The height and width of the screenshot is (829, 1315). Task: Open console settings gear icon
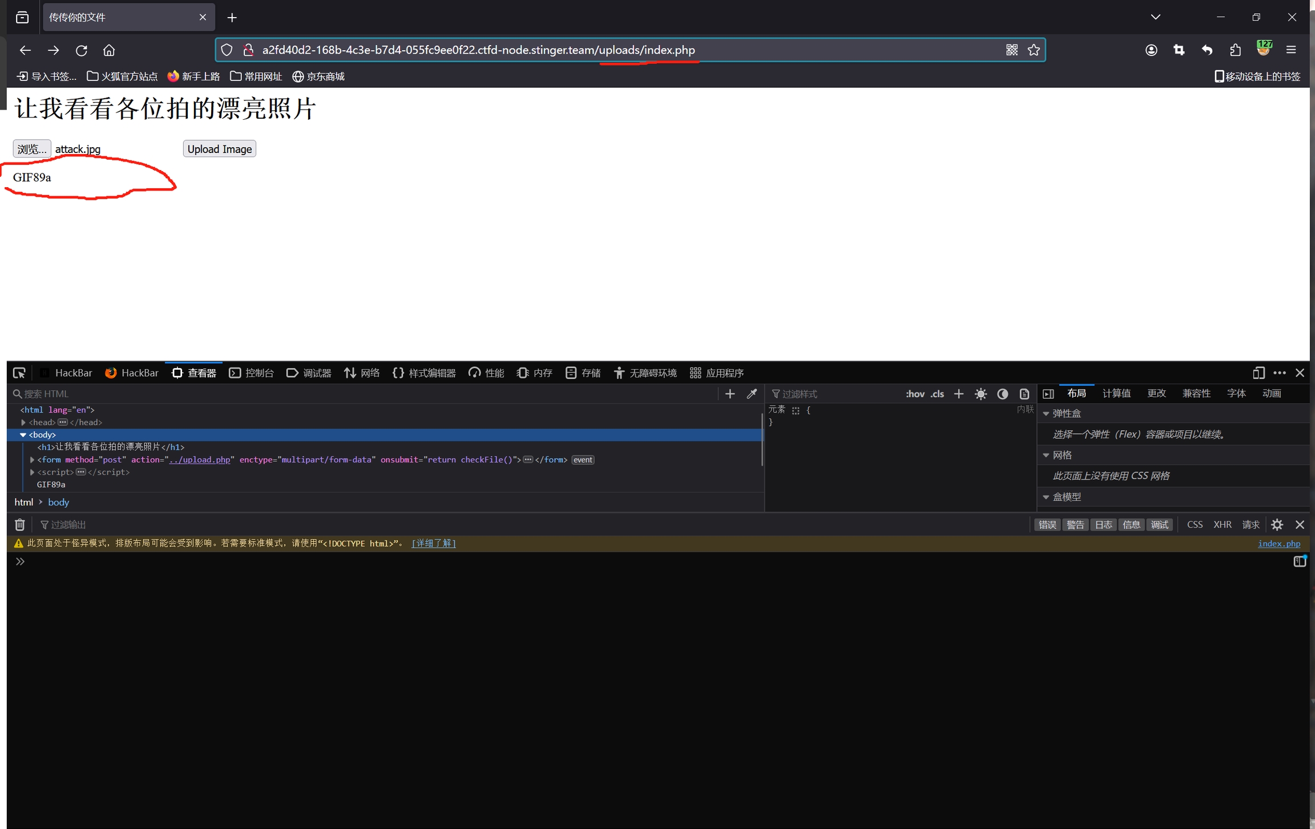pos(1277,524)
